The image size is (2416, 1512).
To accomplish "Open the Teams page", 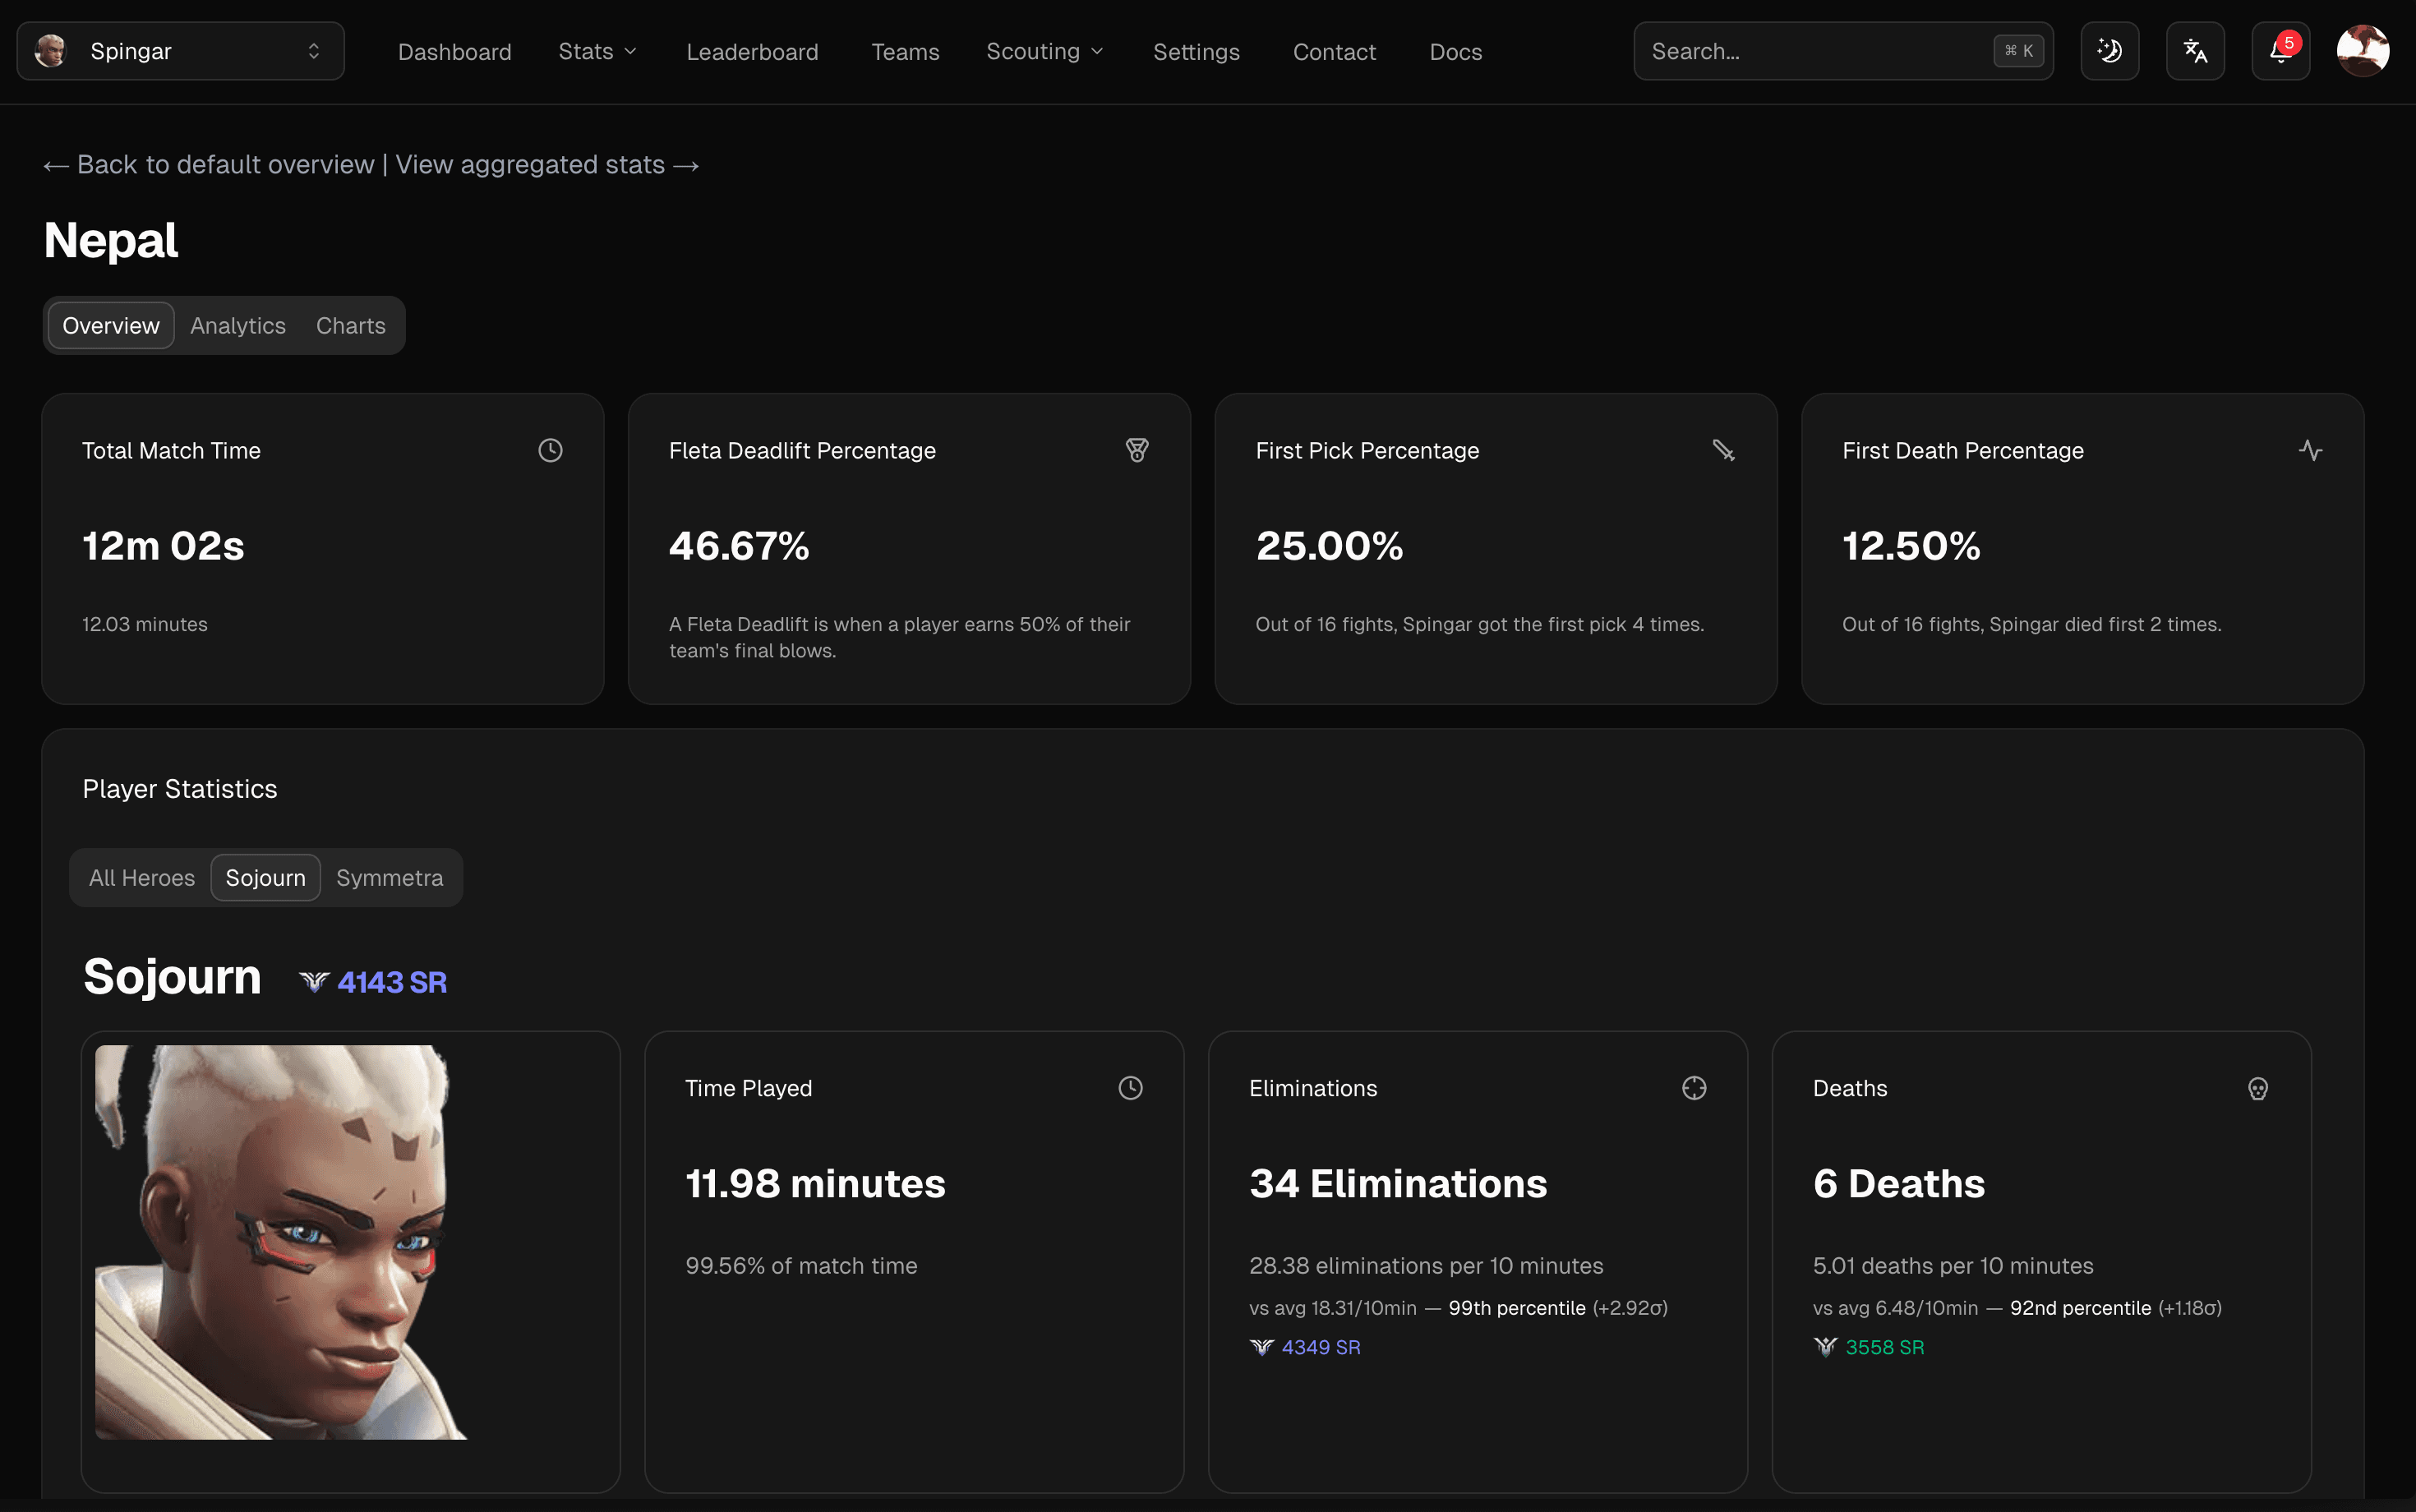I will [x=904, y=51].
